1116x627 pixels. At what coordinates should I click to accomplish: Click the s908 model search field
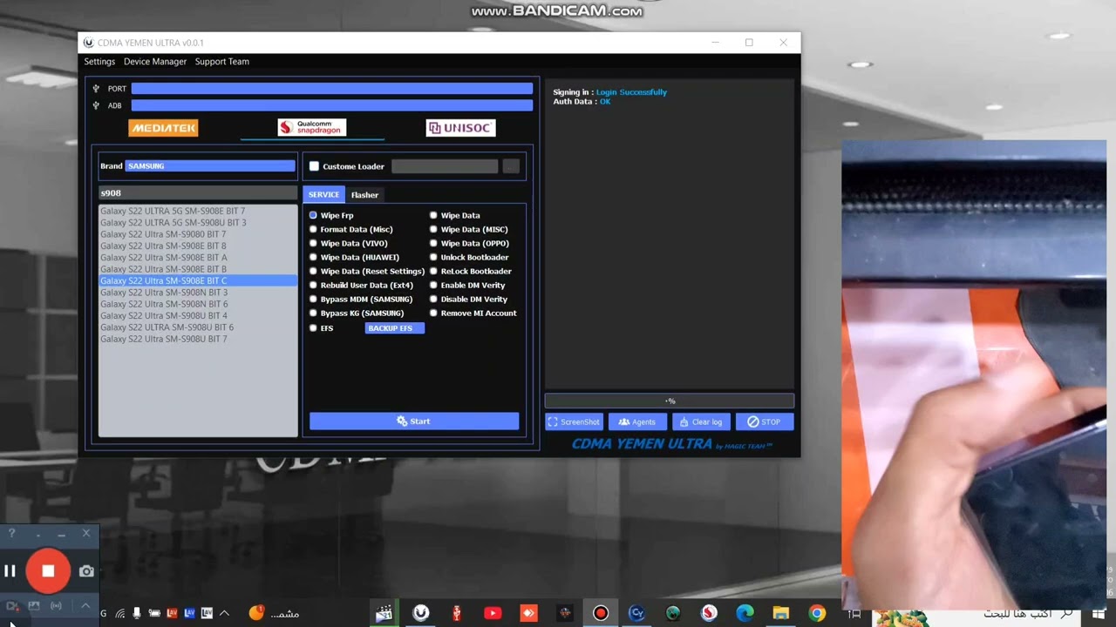tap(198, 193)
